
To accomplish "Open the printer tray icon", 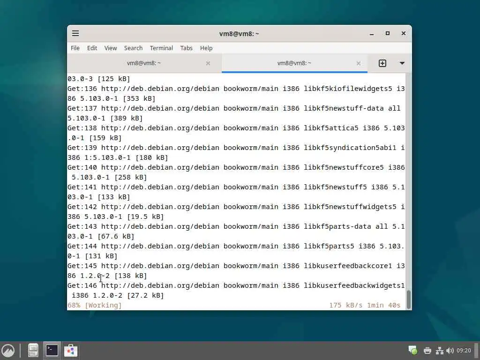I will tap(427, 351).
